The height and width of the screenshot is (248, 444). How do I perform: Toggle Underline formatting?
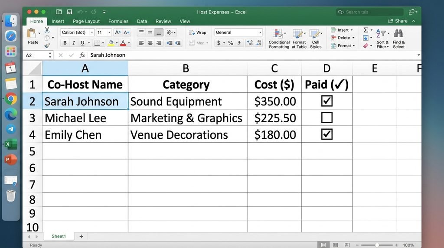pos(82,43)
